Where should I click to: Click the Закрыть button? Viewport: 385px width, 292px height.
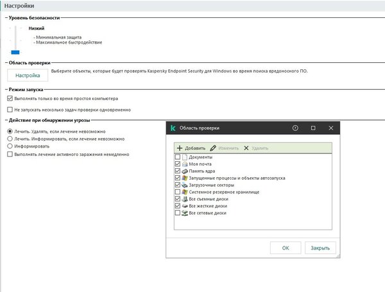click(x=320, y=248)
